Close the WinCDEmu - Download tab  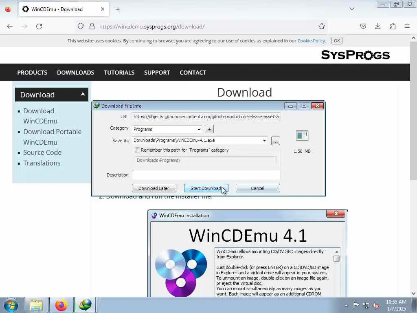(x=103, y=9)
